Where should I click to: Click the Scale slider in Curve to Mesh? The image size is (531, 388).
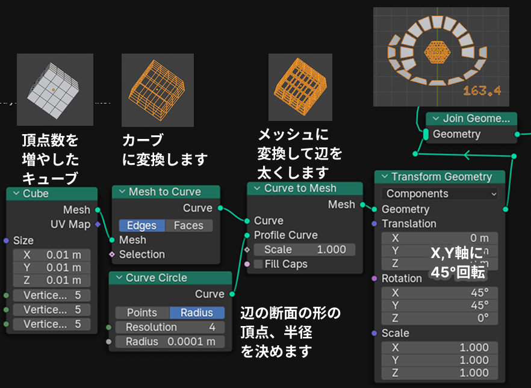tap(304, 250)
